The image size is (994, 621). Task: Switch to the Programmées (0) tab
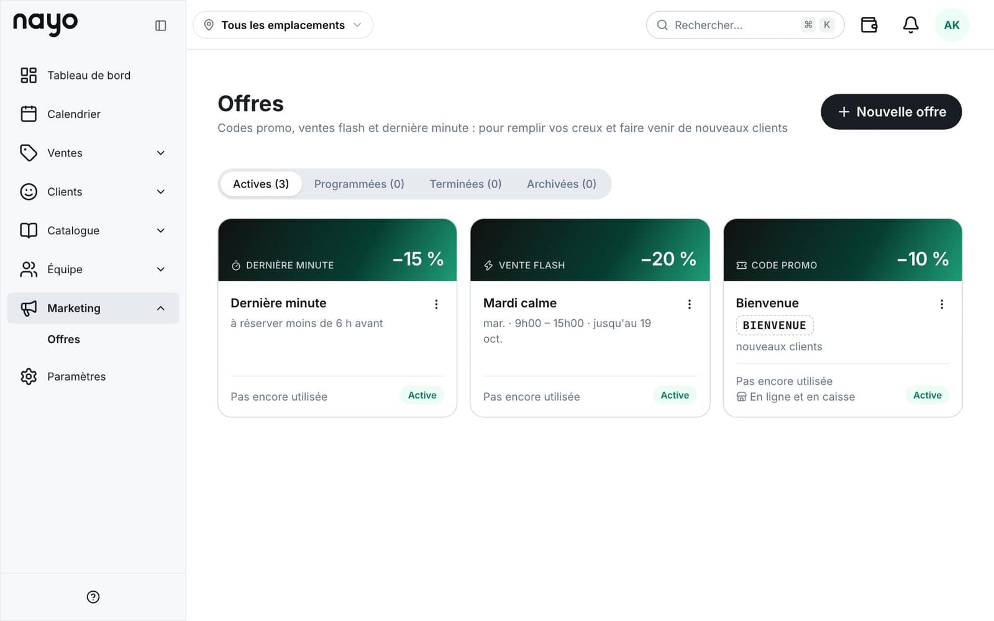(359, 184)
